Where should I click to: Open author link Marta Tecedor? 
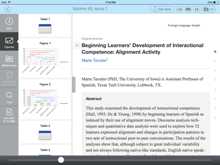[x=95, y=60]
